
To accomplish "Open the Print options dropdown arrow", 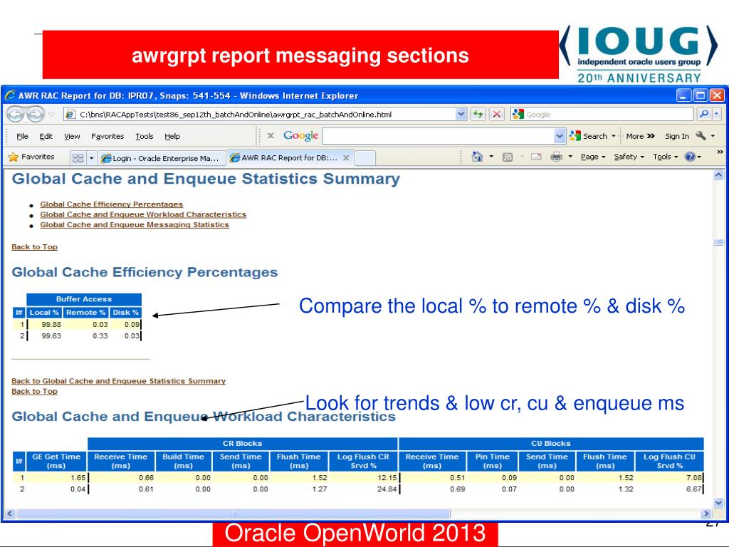I will [x=570, y=157].
